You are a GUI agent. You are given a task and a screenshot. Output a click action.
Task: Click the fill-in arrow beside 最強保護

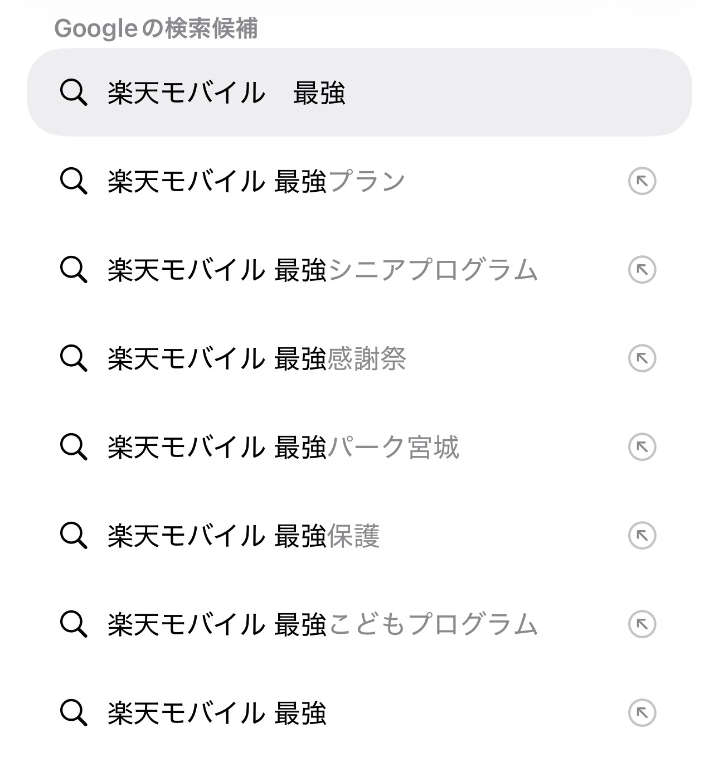[642, 536]
